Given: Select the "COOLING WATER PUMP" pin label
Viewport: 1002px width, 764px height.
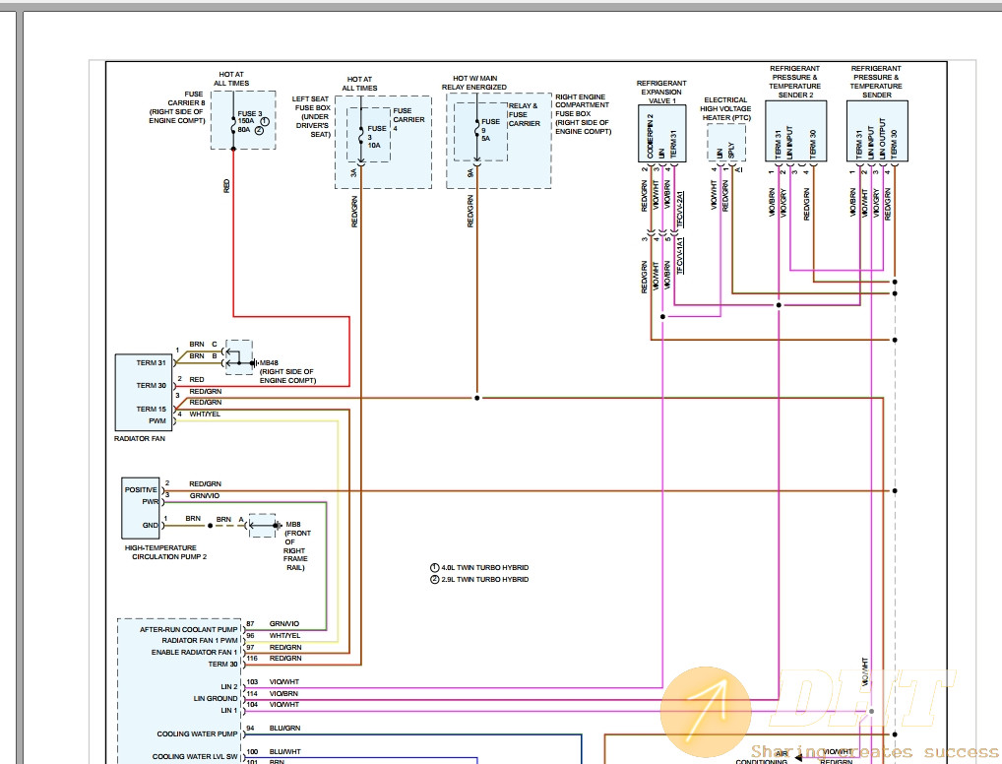Looking at the screenshot, I should [x=198, y=733].
